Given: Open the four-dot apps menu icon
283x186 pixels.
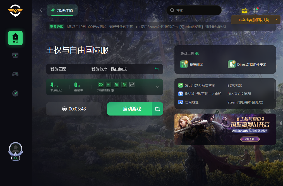Looking at the screenshot, I should click(x=256, y=10).
